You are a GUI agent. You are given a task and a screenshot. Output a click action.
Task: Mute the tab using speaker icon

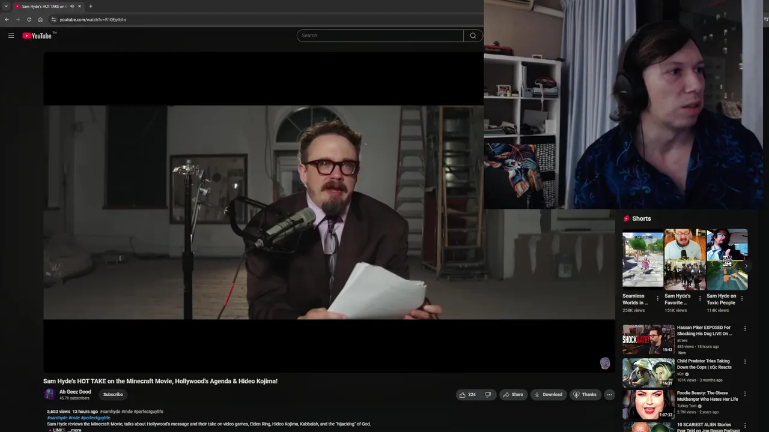pyautogui.click(x=71, y=6)
